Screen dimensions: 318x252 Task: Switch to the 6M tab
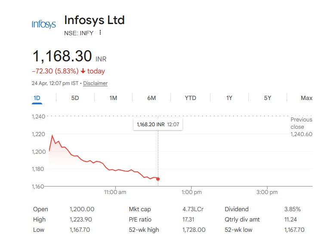pyautogui.click(x=151, y=98)
